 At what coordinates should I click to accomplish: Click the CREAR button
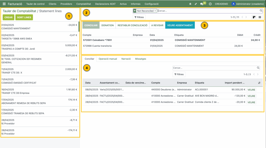pyautogui.click(x=8, y=17)
